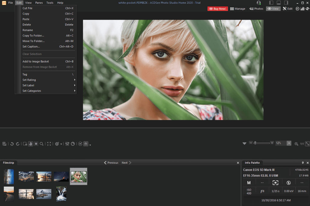Open the Tools menu
310x206 pixels.
[x=50, y=2]
